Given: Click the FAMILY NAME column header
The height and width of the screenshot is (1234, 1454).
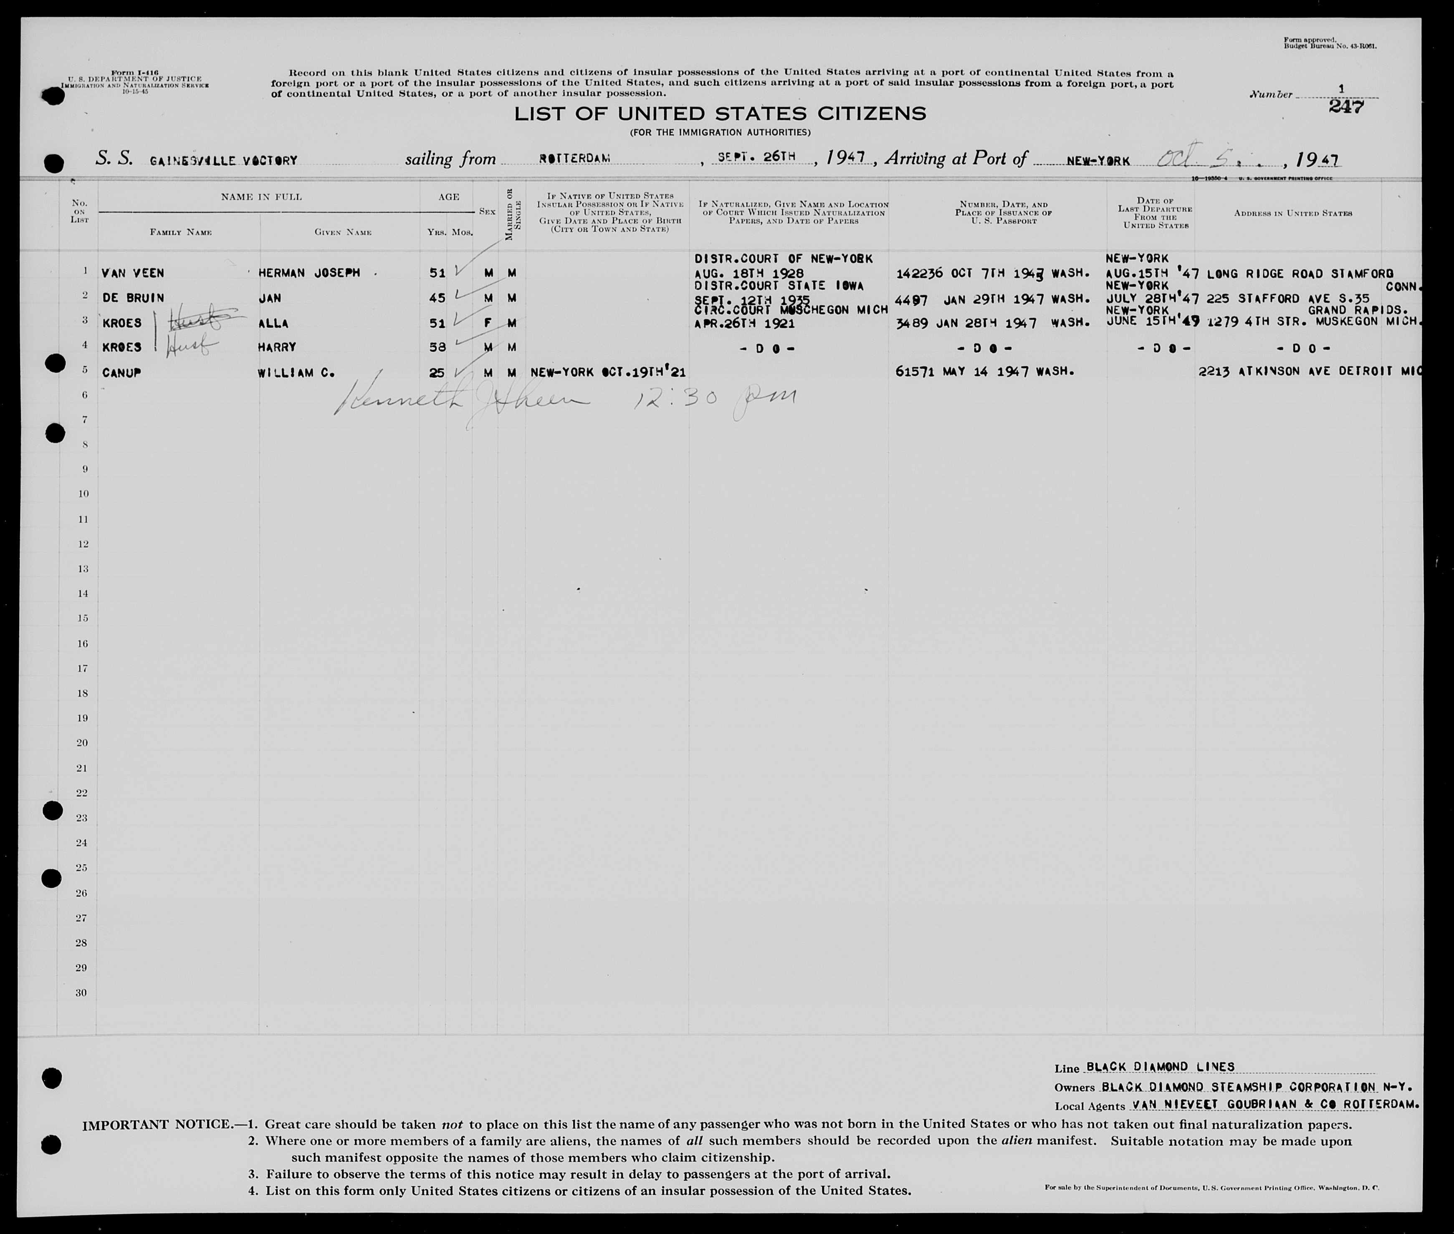Looking at the screenshot, I should coord(181,232).
